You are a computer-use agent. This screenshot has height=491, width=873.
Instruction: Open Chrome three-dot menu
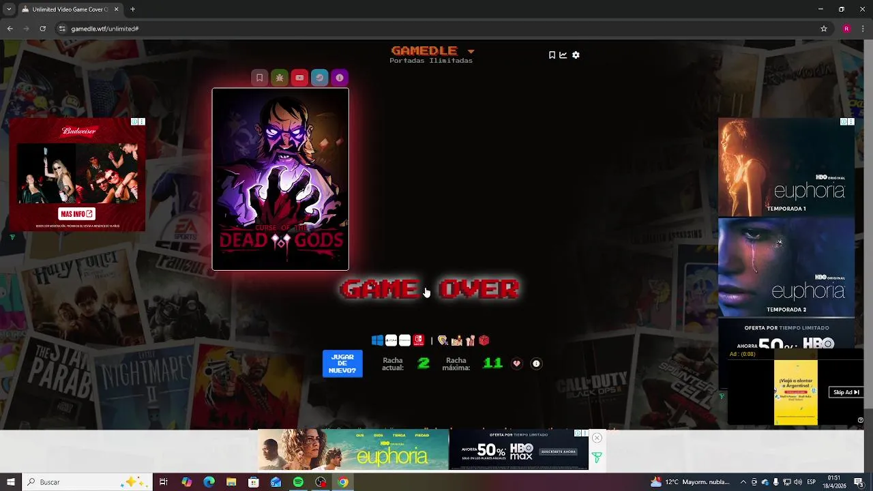coord(863,29)
